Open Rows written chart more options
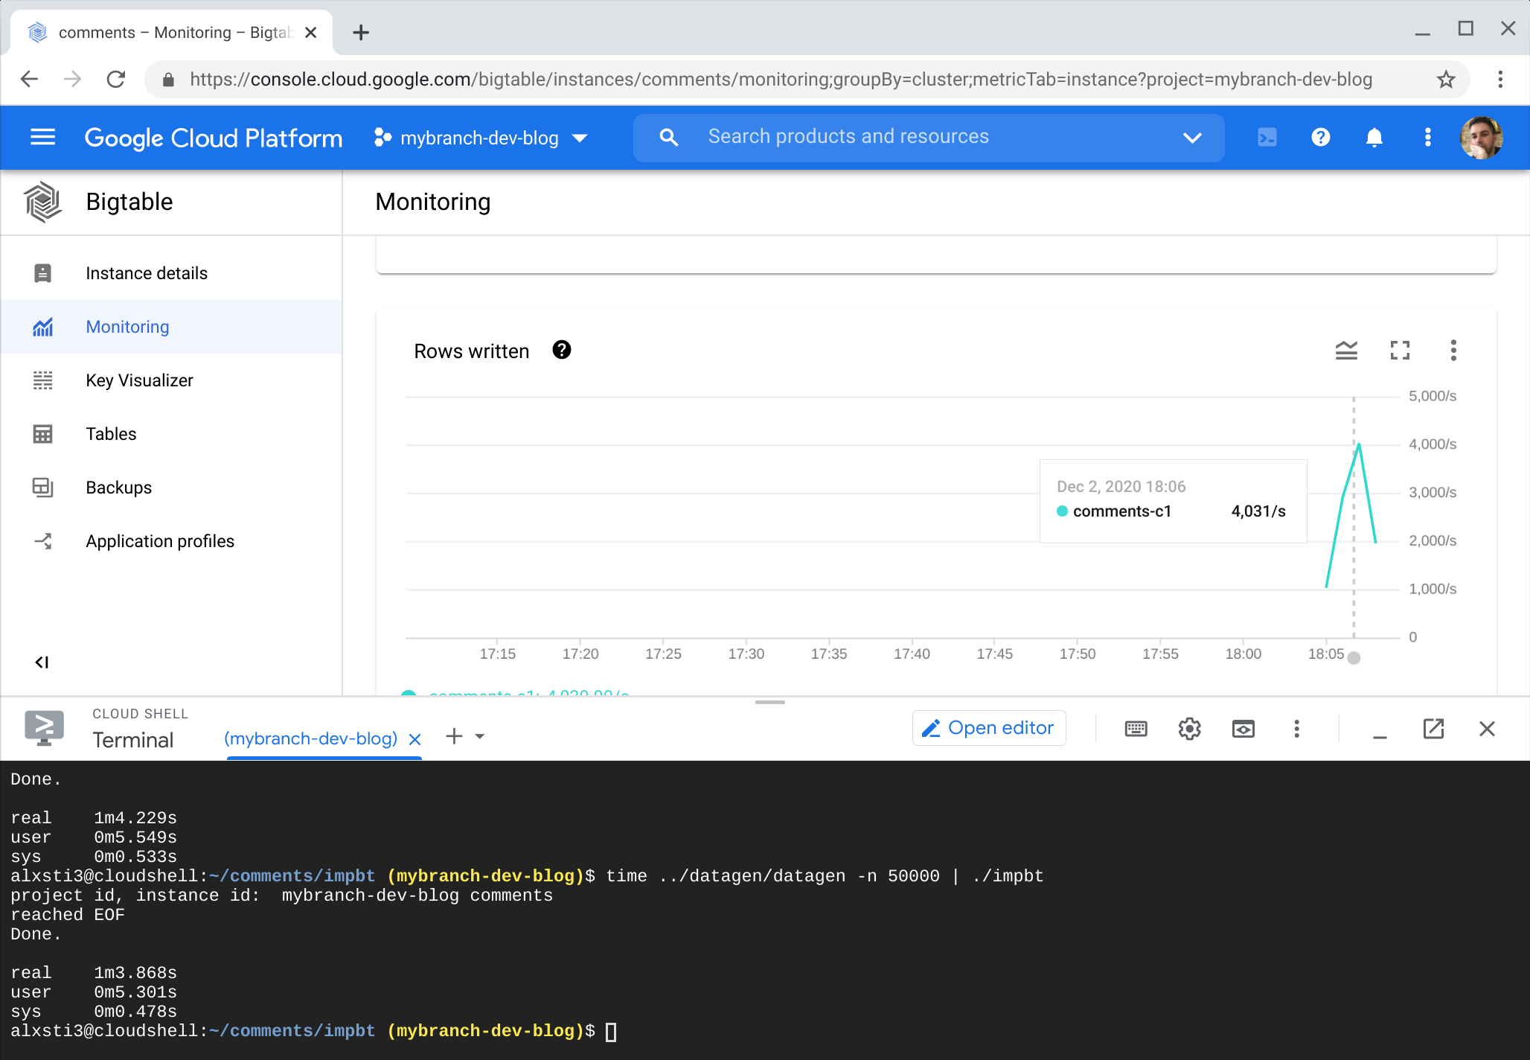The image size is (1530, 1060). click(1453, 350)
